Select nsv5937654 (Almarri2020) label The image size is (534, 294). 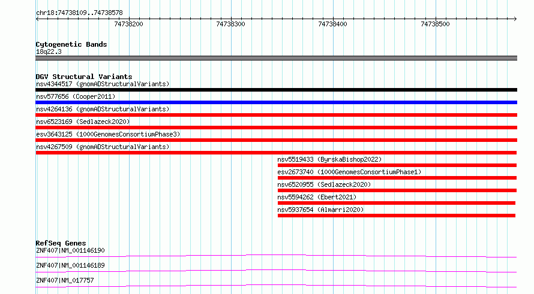(x=320, y=210)
